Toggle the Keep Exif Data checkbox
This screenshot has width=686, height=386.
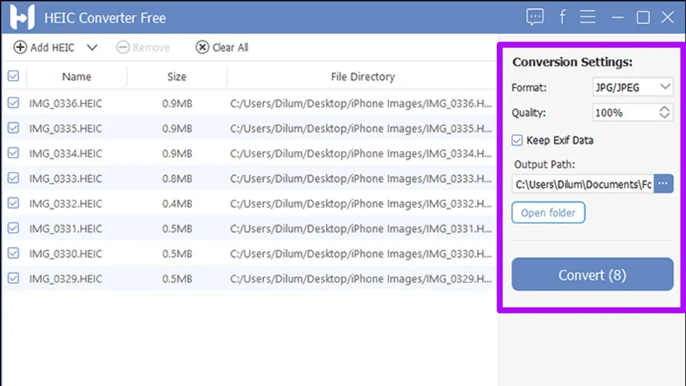click(x=517, y=140)
